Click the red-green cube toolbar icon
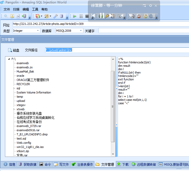The image size is (189, 171). [x=38, y=16]
